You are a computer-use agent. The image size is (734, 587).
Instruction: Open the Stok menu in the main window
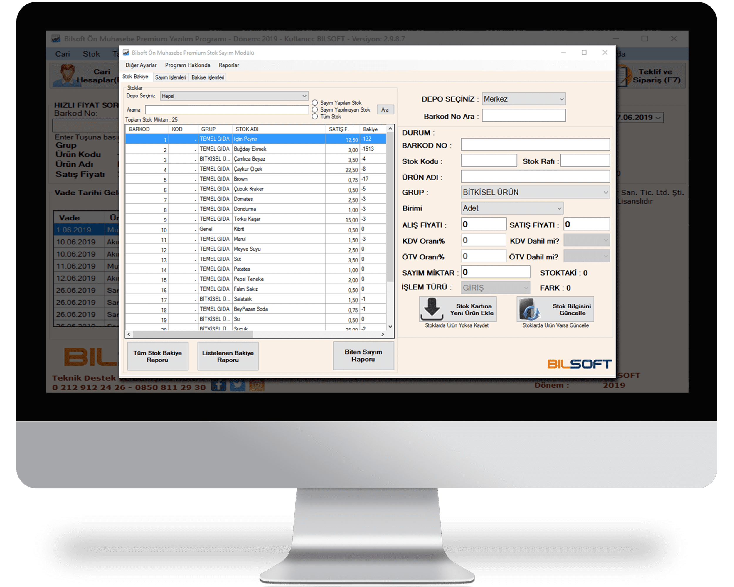[91, 54]
